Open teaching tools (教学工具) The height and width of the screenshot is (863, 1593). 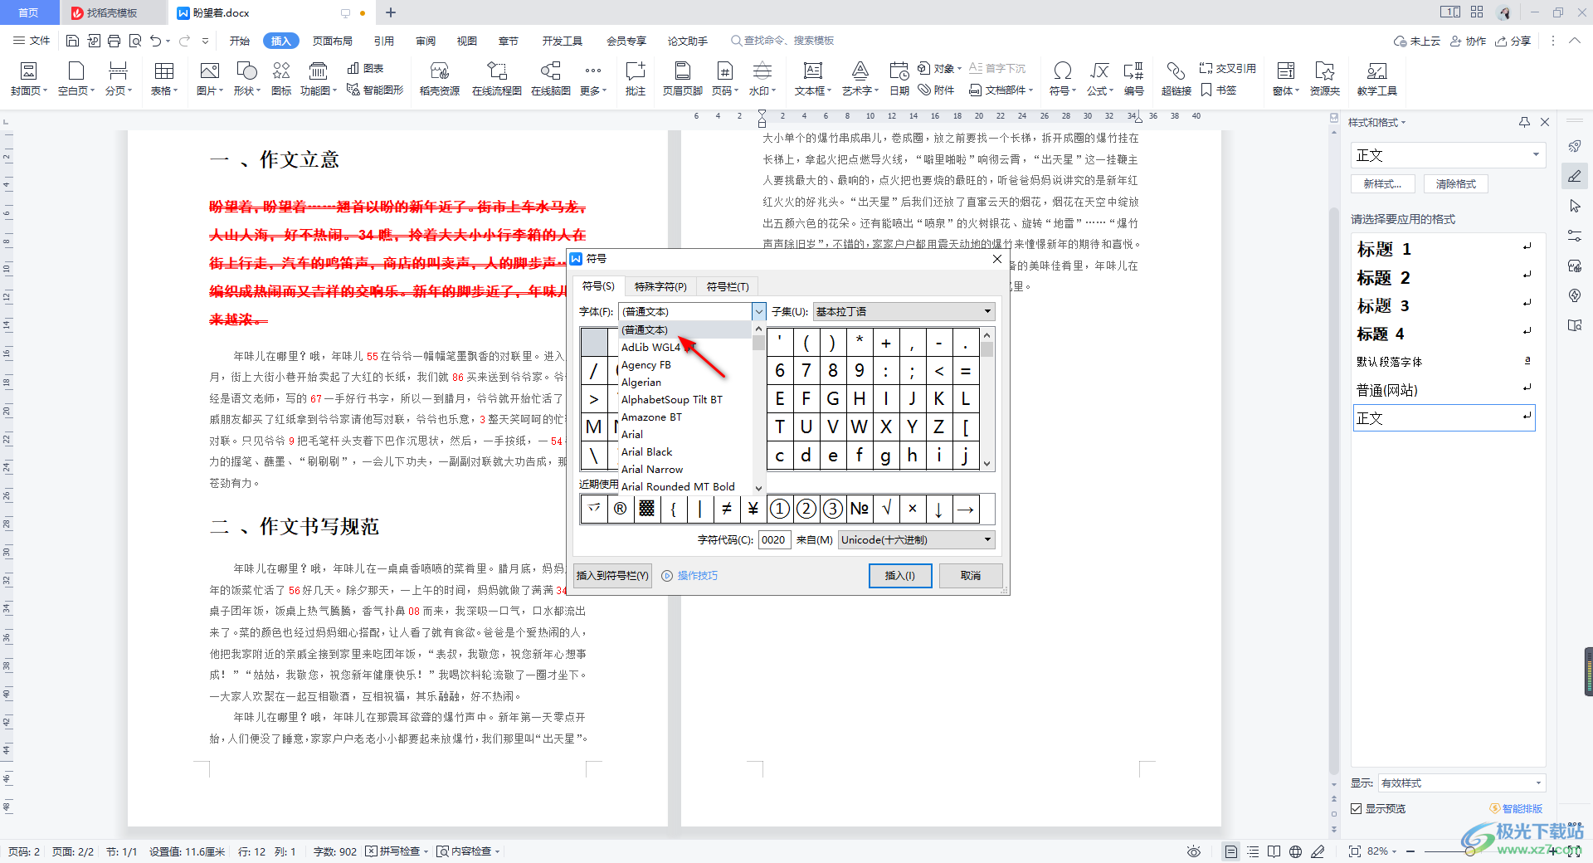pyautogui.click(x=1376, y=79)
